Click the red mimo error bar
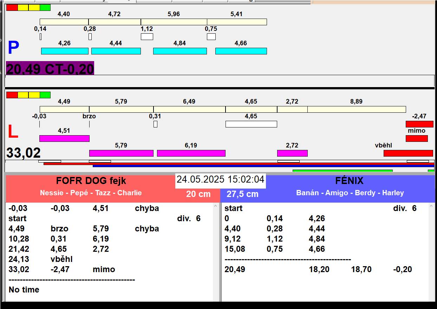Image resolution: width=437 pixels, height=309 pixels. click(x=417, y=138)
